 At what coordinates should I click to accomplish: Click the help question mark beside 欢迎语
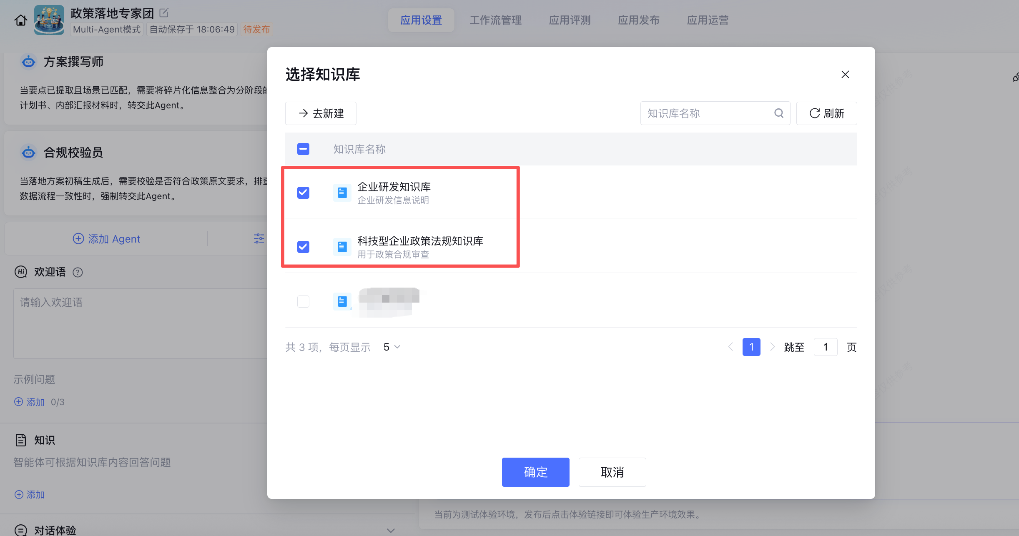click(x=78, y=272)
